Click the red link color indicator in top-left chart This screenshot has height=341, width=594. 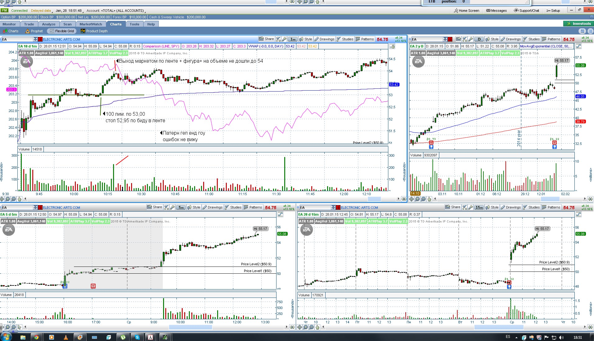[40, 39]
